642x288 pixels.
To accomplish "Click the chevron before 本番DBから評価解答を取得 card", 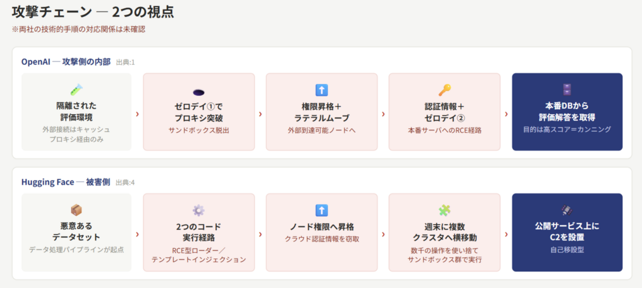I will (x=506, y=114).
